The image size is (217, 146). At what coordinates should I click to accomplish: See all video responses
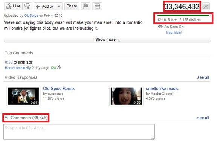[x=203, y=77]
